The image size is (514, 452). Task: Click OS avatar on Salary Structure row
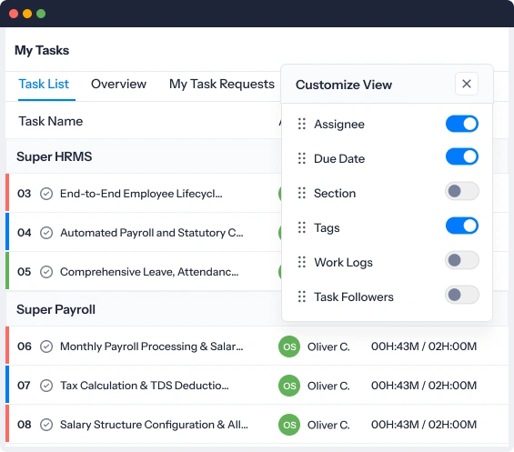pyautogui.click(x=289, y=425)
